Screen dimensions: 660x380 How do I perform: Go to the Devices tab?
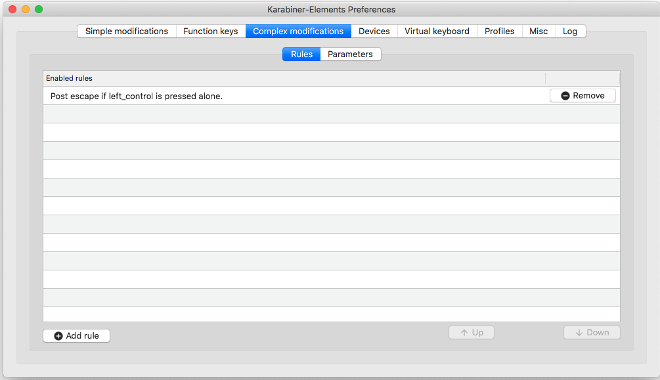374,31
